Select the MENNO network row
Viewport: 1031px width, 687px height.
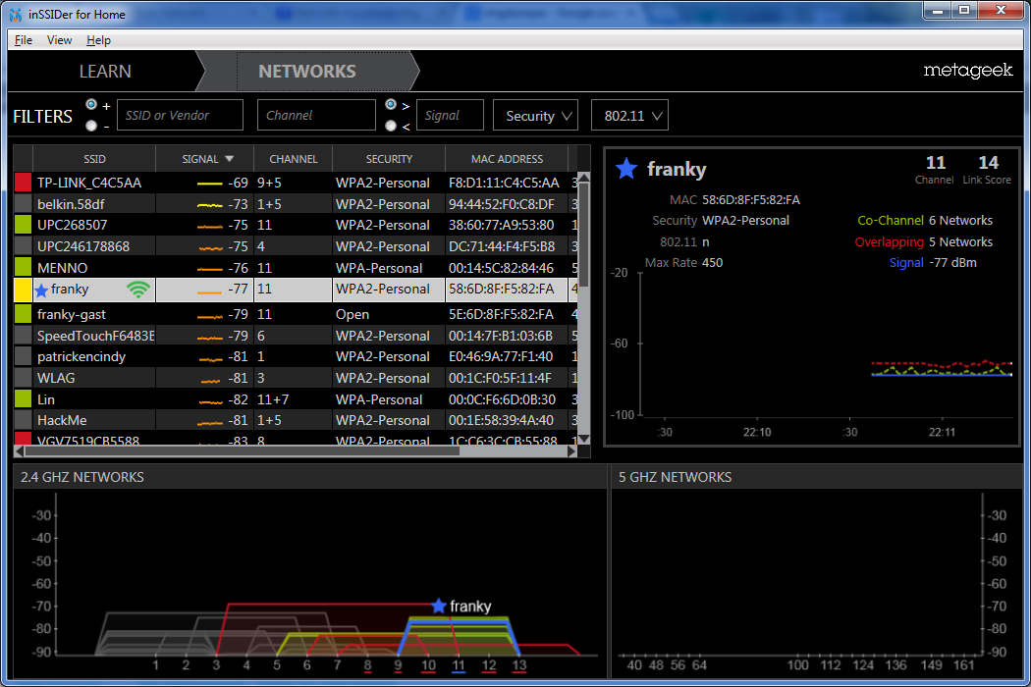[296, 268]
